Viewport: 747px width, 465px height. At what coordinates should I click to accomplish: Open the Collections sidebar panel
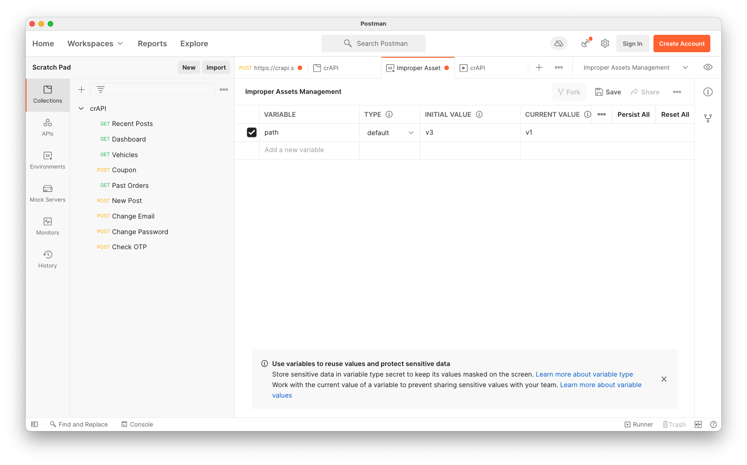point(48,95)
